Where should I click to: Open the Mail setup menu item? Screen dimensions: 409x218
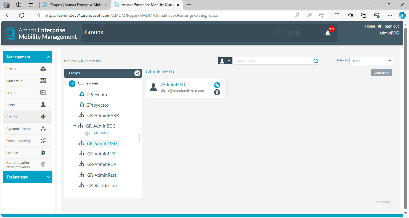[28, 81]
